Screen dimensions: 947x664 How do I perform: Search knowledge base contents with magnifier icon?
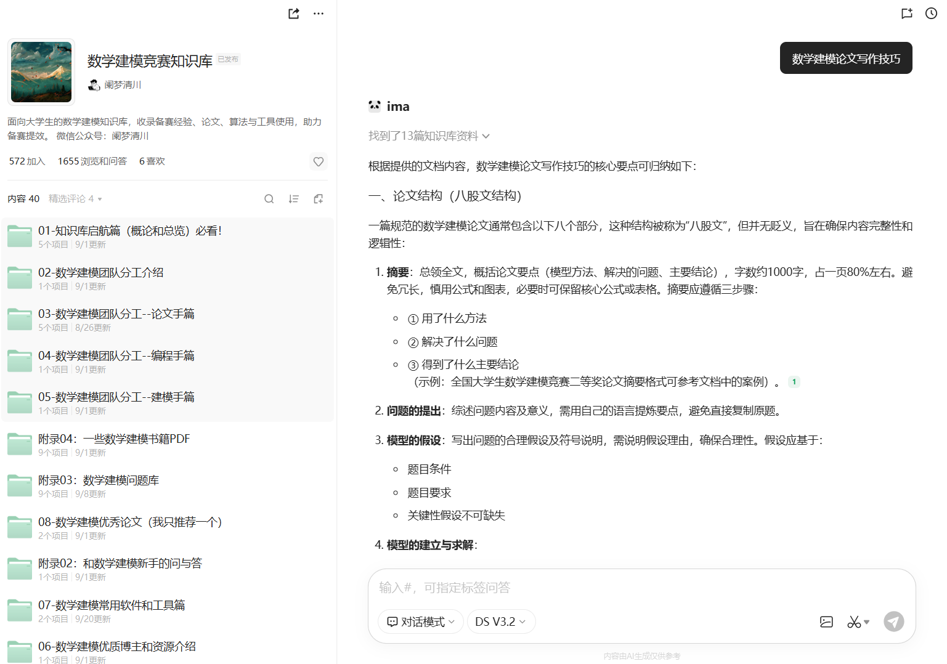click(x=269, y=199)
